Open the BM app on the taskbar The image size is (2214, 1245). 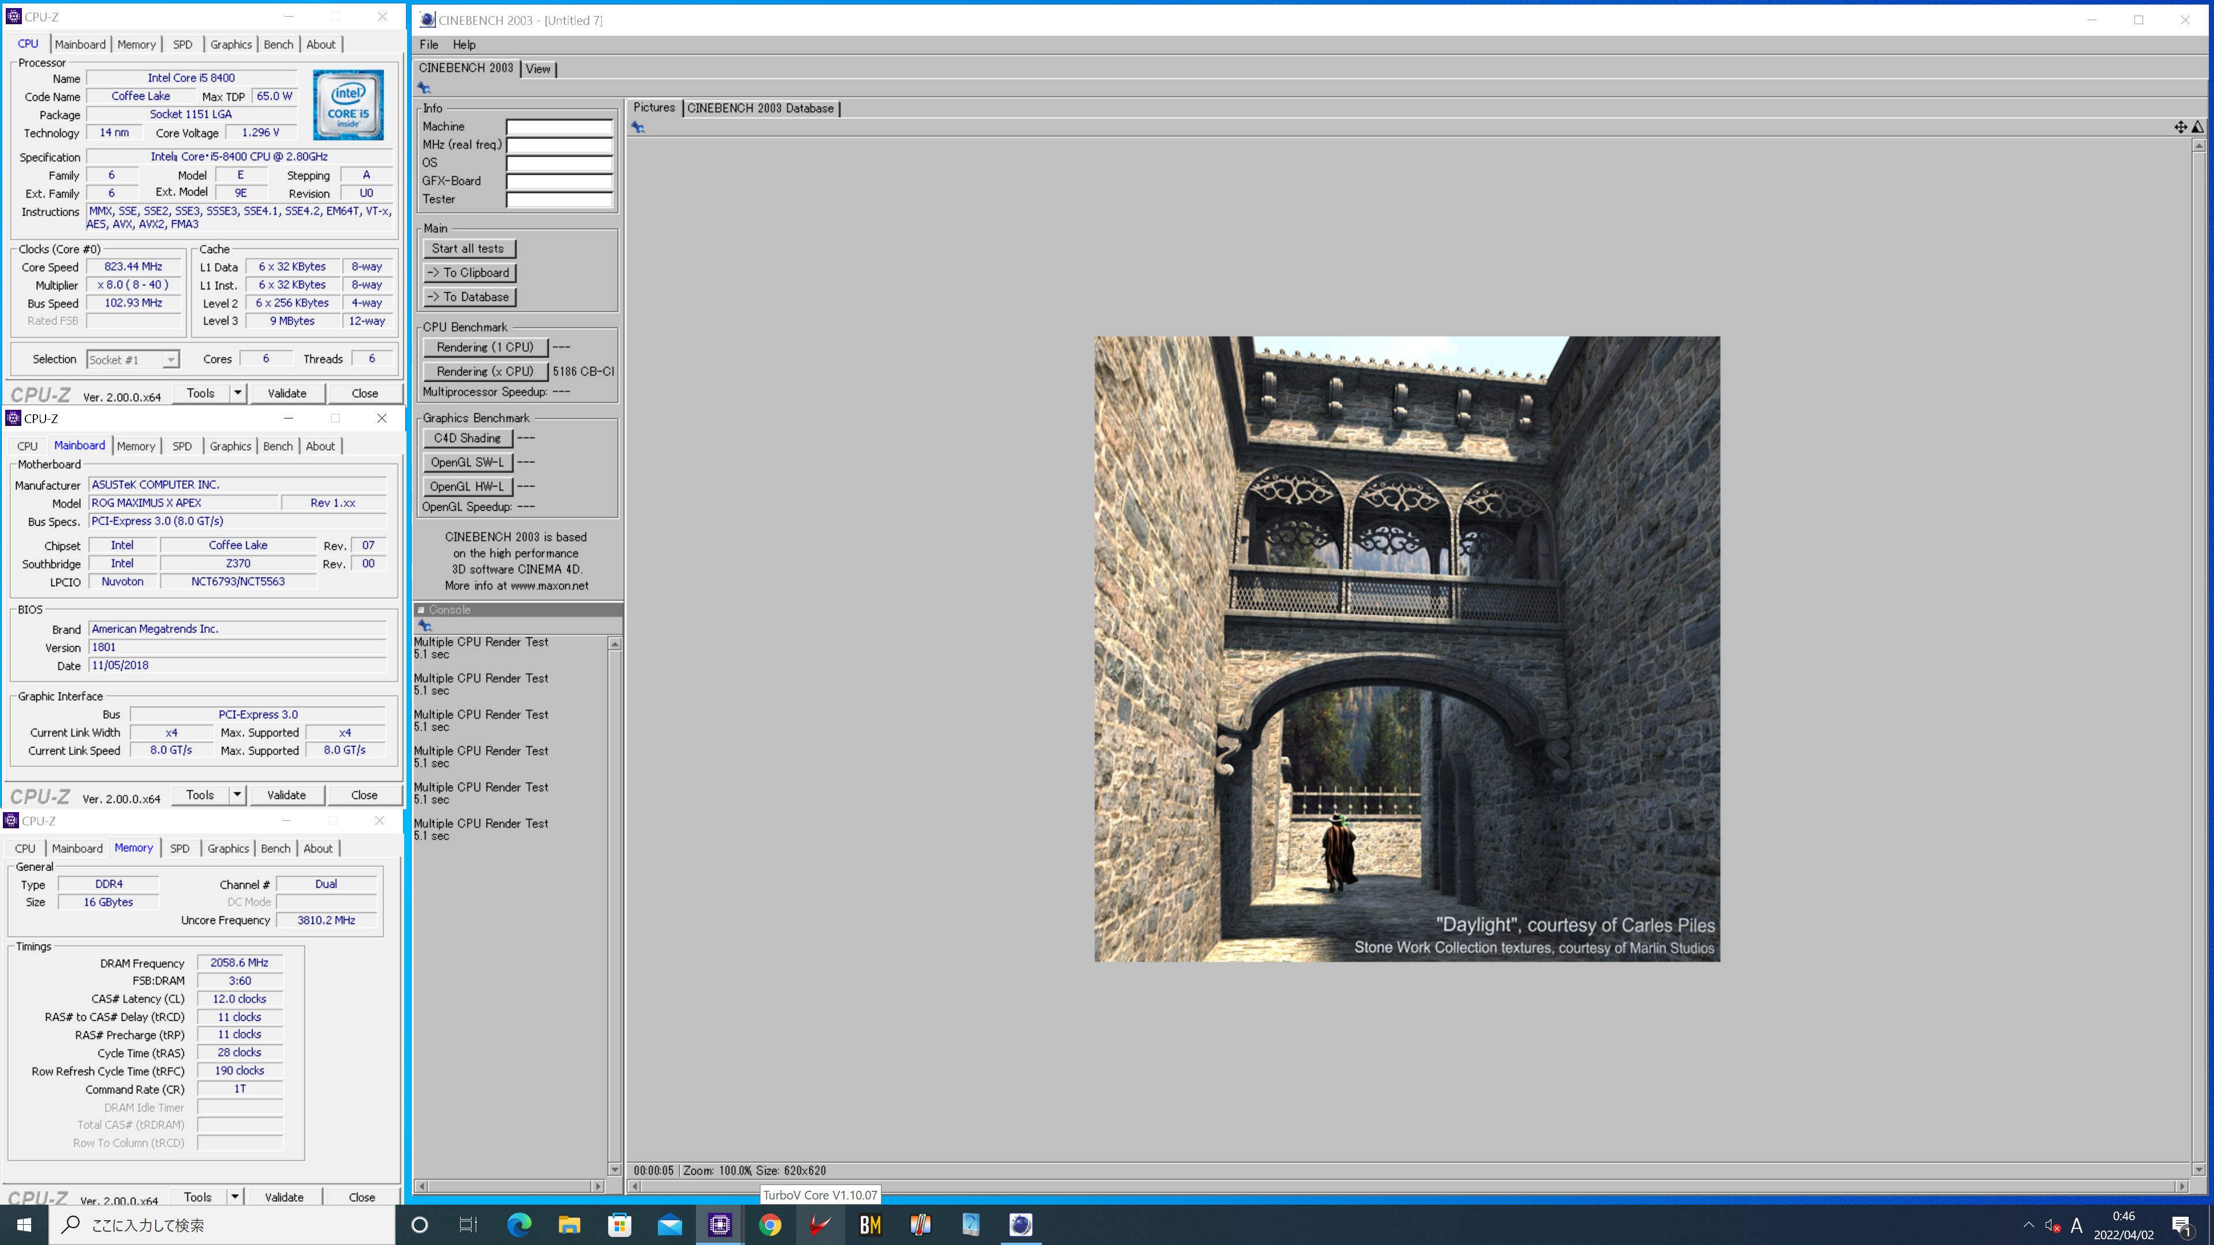[x=871, y=1224]
